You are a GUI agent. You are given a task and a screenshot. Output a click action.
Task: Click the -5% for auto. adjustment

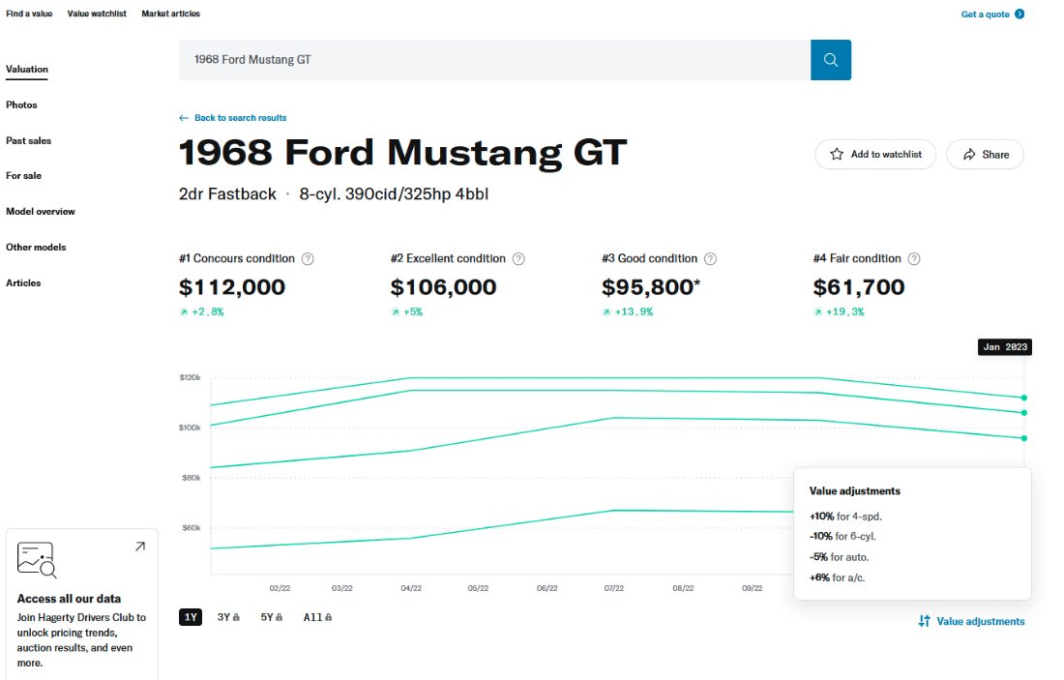point(839,557)
